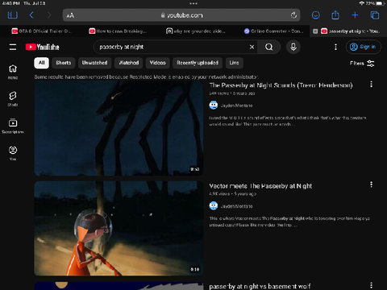The width and height of the screenshot is (387, 290).
Task: Play The Passerby at Night Sounds thumbnail
Action: point(119,128)
